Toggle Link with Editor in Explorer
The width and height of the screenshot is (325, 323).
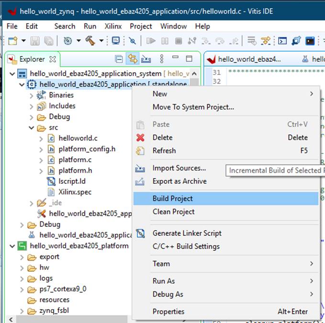(x=132, y=59)
